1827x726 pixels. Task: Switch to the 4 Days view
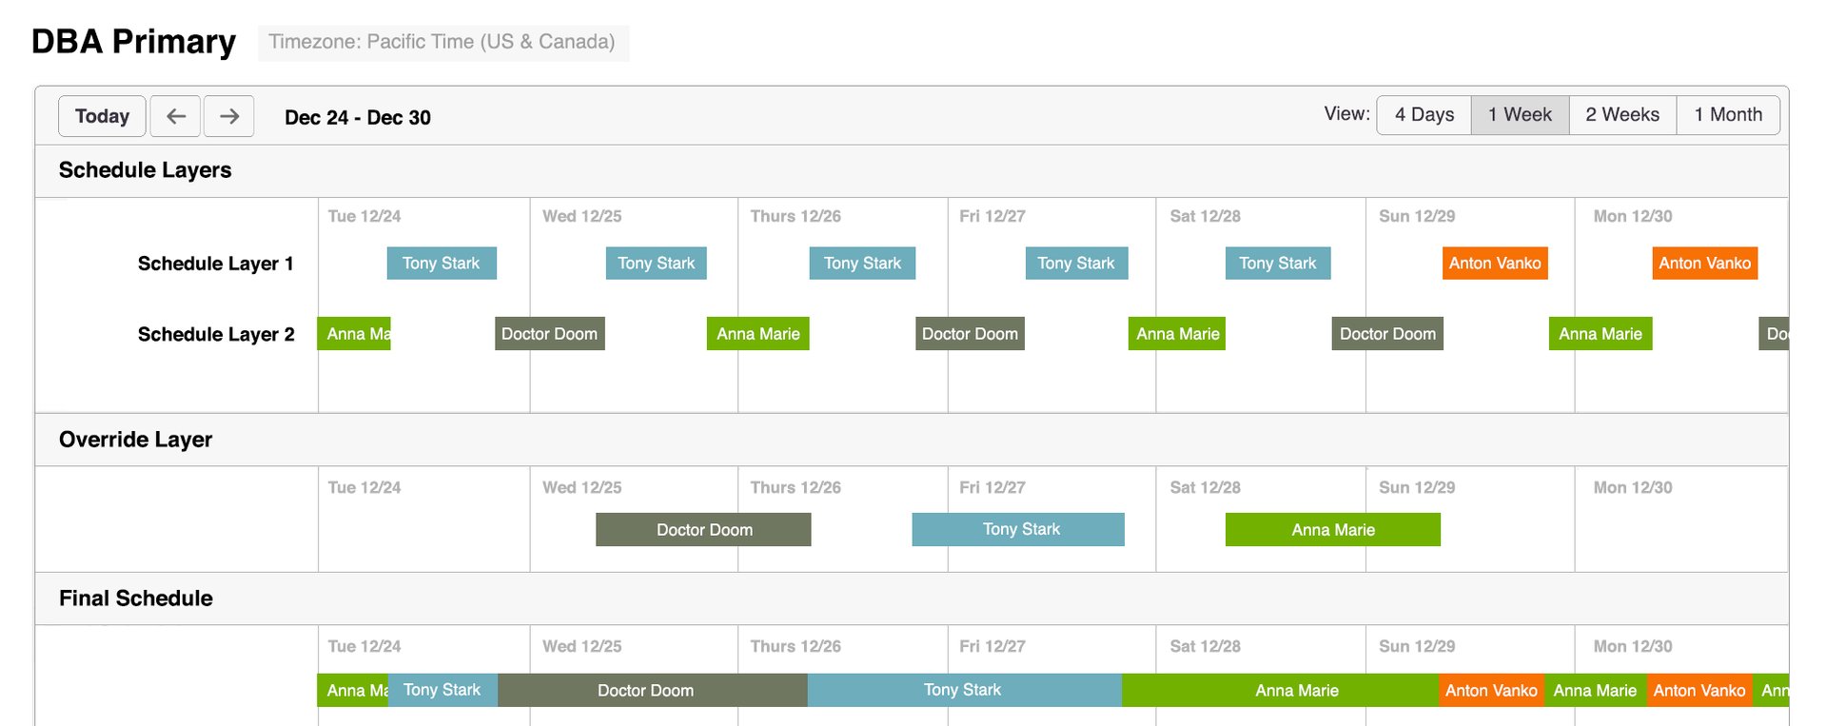coord(1424,115)
